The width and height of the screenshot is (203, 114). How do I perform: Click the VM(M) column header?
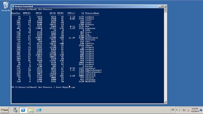pyautogui.click(x=61, y=13)
